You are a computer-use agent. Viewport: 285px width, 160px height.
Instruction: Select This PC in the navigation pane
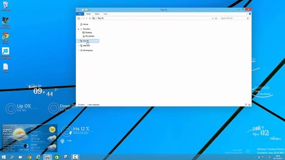[88, 41]
